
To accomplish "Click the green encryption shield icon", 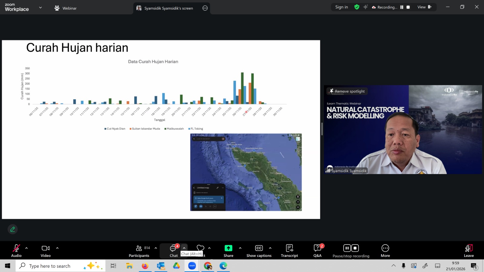I will coord(357,7).
